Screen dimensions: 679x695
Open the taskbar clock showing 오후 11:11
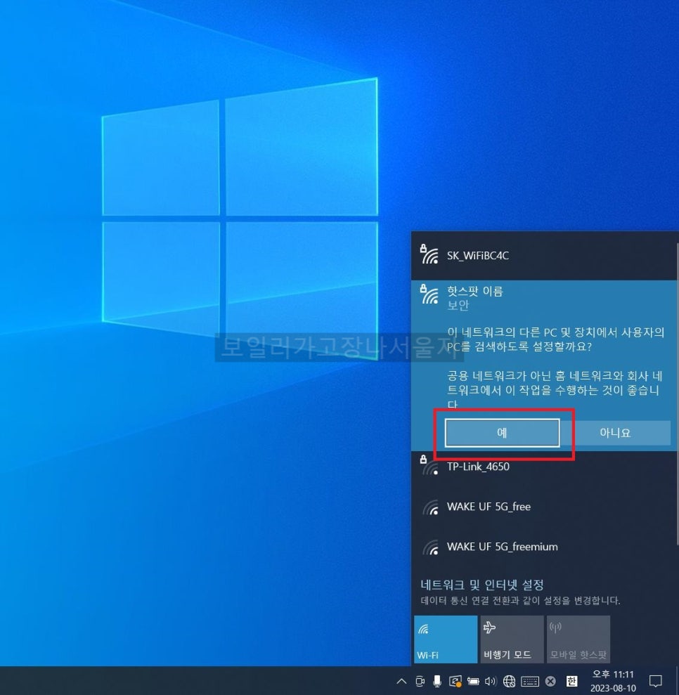(614, 681)
